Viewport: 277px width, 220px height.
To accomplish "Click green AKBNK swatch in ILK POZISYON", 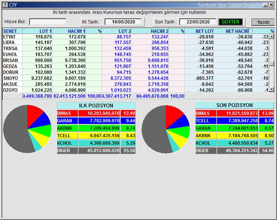I will tap(67, 128).
